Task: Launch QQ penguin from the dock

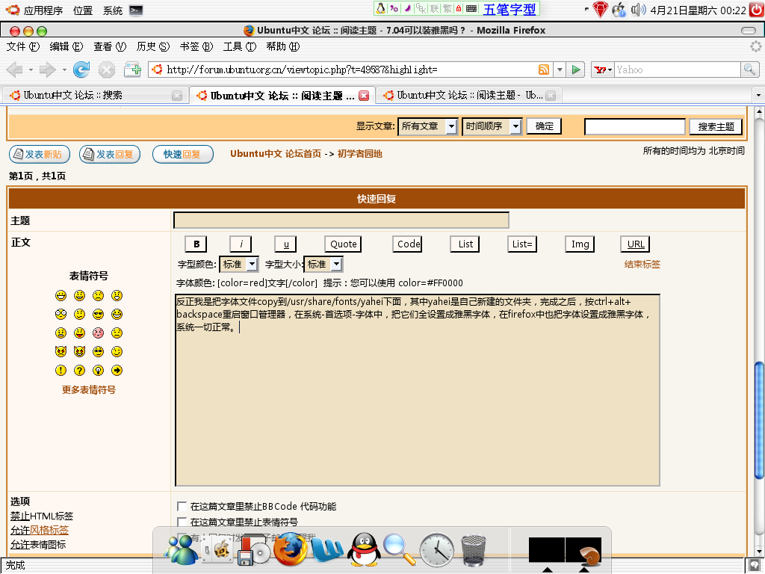Action: [x=364, y=549]
